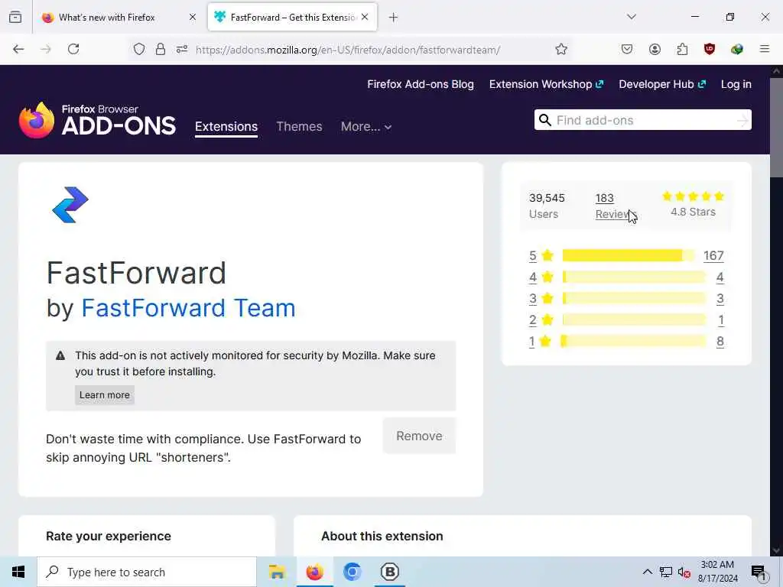
Task: Click the address bar URL
Action: tap(348, 50)
